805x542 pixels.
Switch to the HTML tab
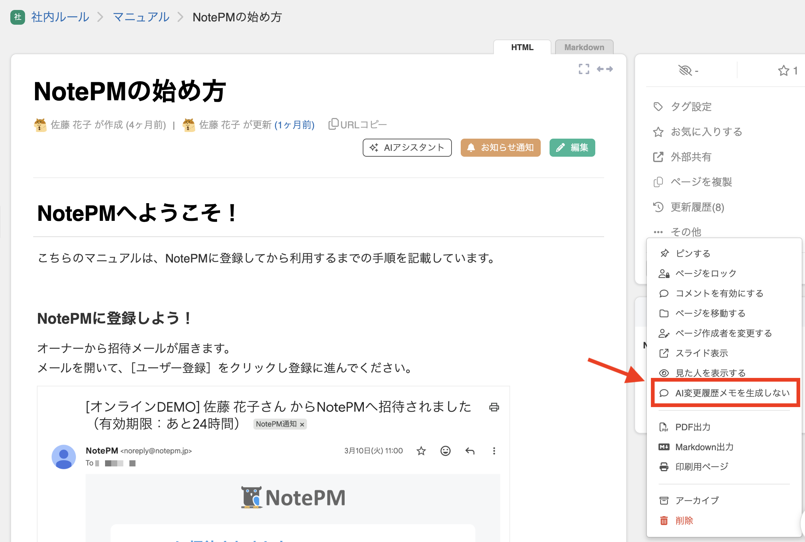tap(522, 47)
